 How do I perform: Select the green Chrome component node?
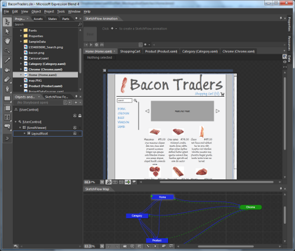(x=251, y=207)
